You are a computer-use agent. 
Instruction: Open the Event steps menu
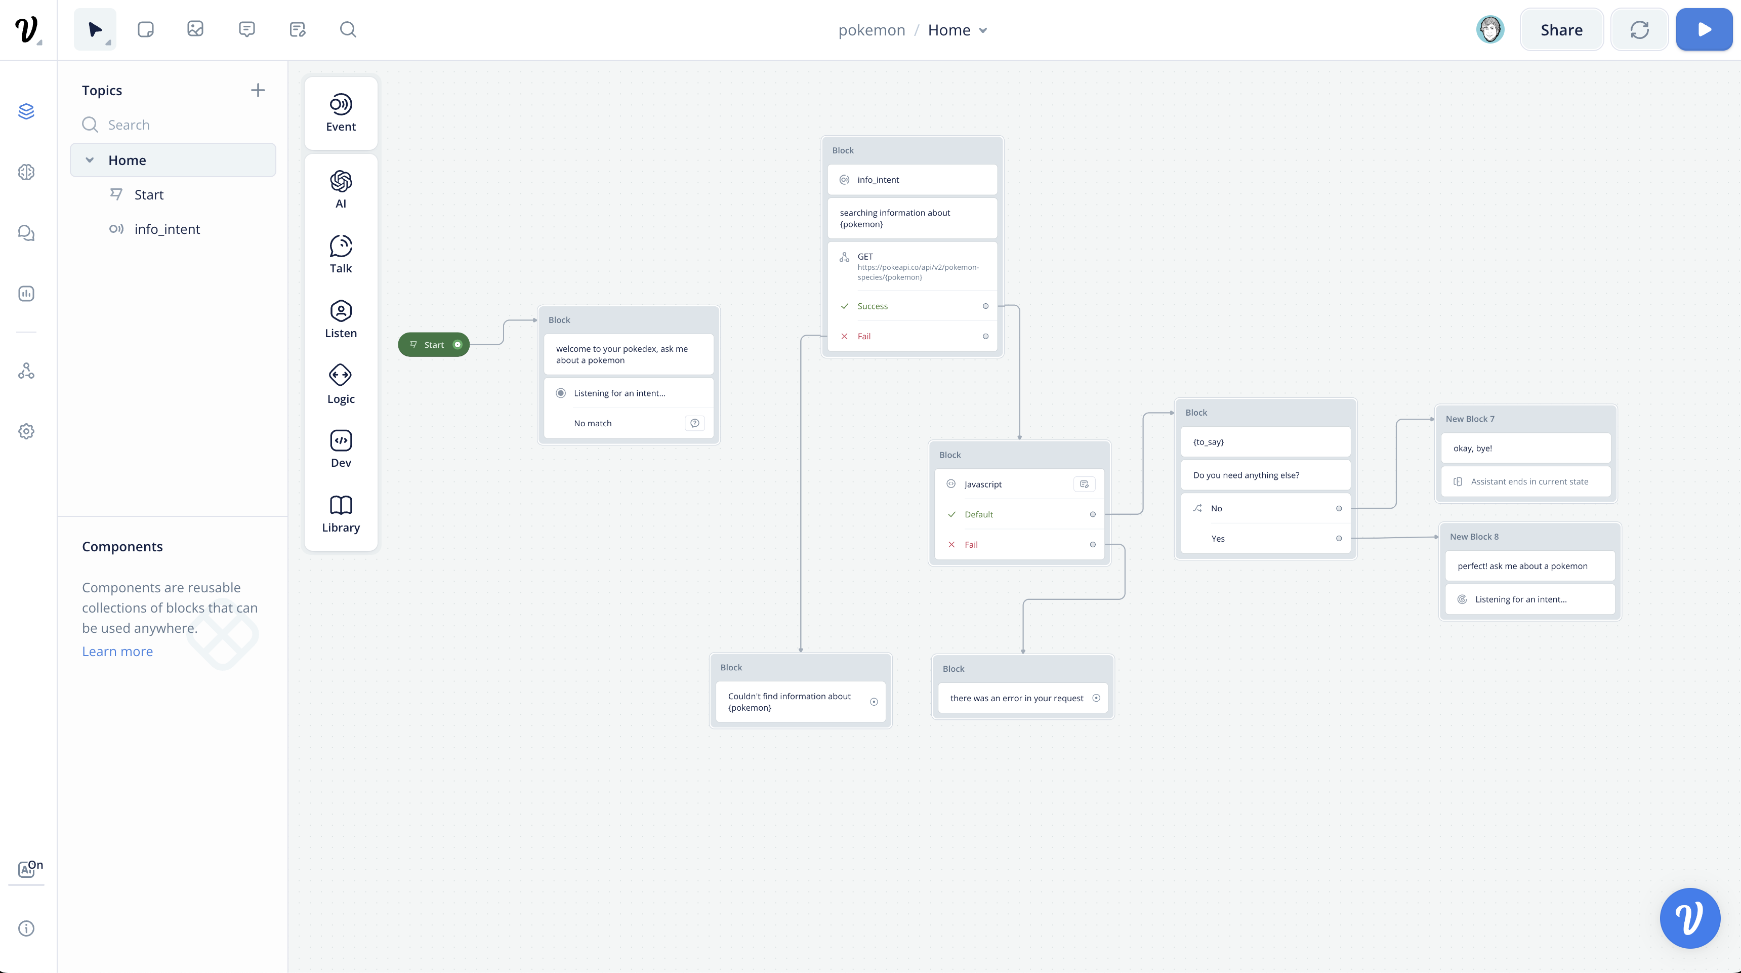341,113
